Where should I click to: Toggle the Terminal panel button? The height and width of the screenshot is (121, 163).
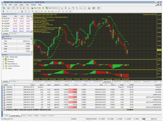click(x=24, y=8)
